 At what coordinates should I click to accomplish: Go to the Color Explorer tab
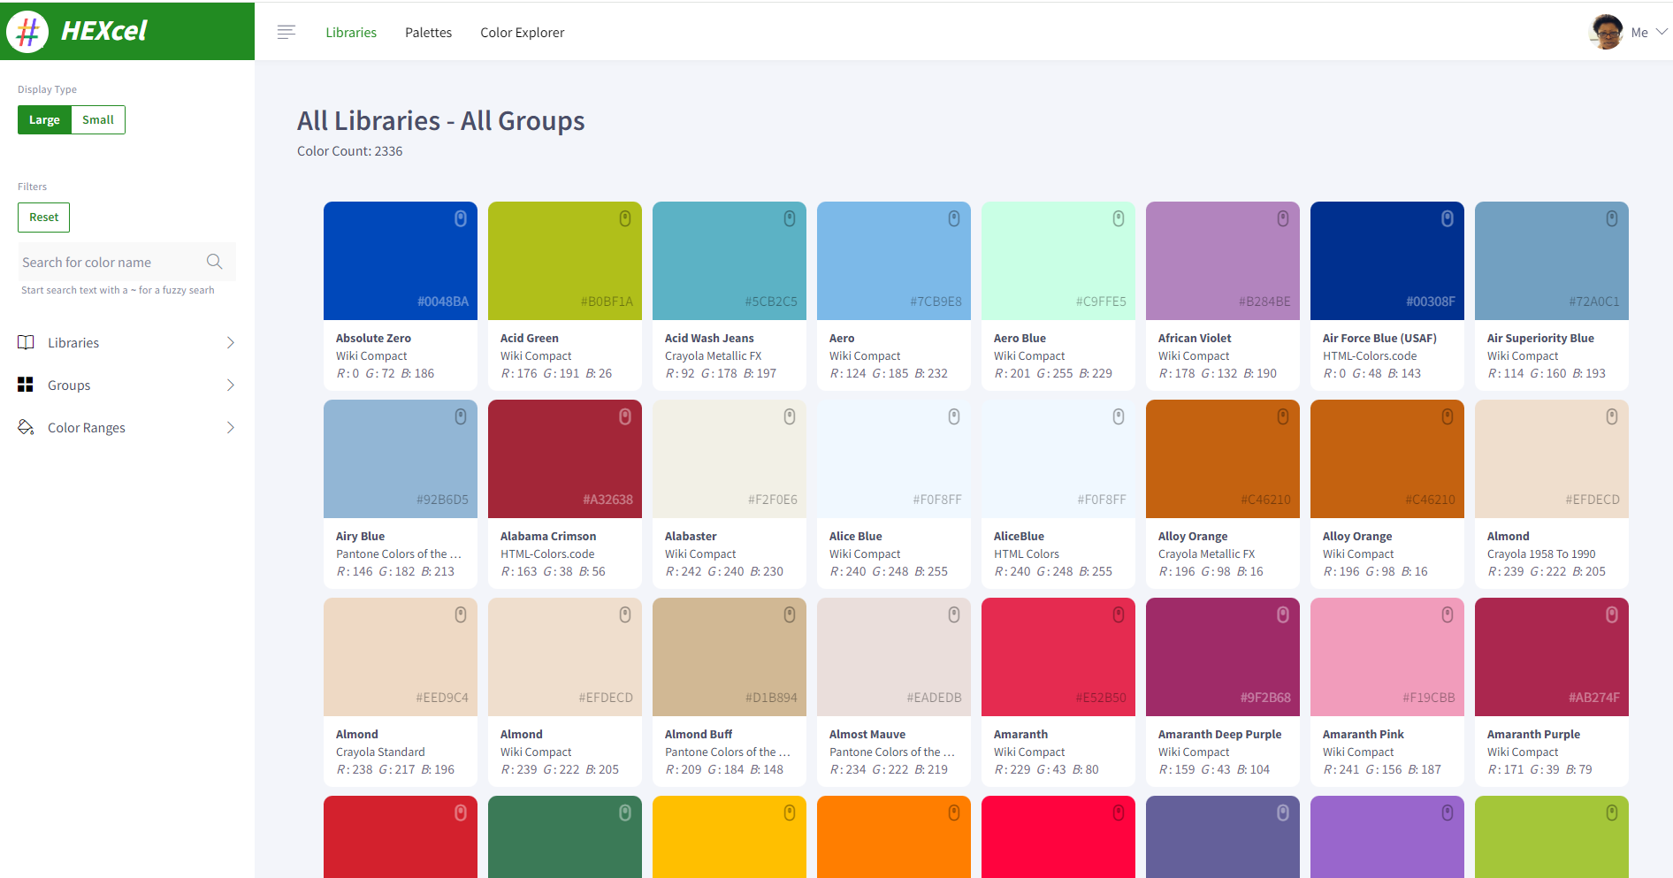pyautogui.click(x=522, y=33)
